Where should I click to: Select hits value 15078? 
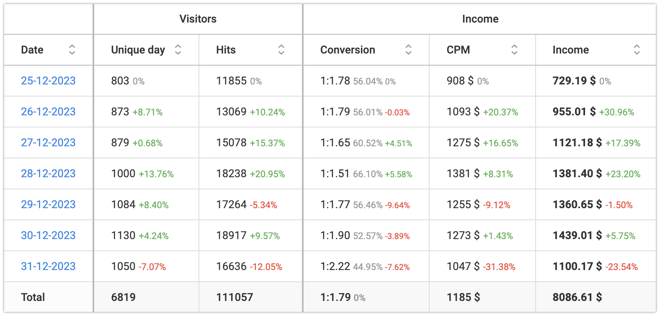[x=232, y=143]
